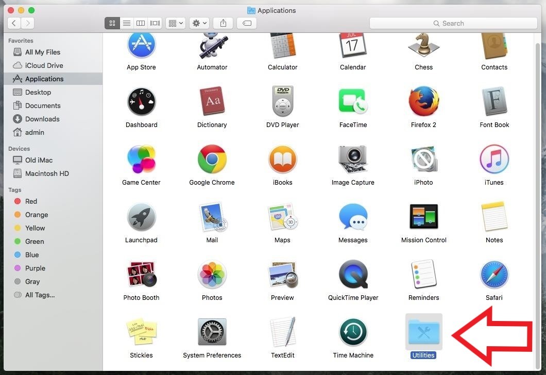The height and width of the screenshot is (375, 546).
Task: Open System Preferences
Action: (212, 332)
